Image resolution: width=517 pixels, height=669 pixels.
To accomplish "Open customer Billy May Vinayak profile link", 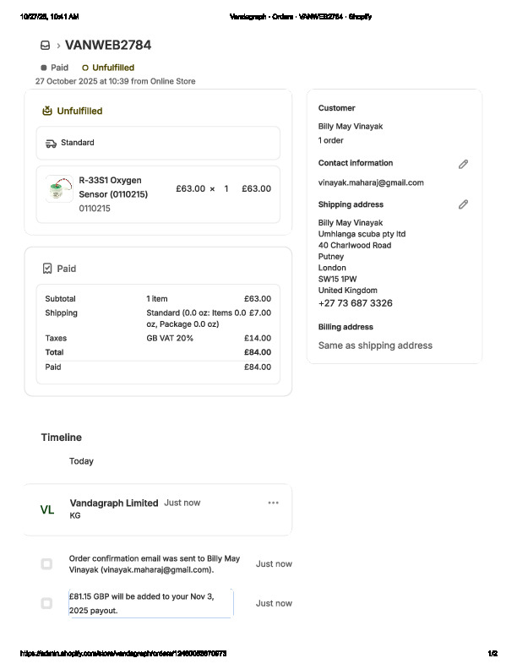I will click(x=350, y=127).
